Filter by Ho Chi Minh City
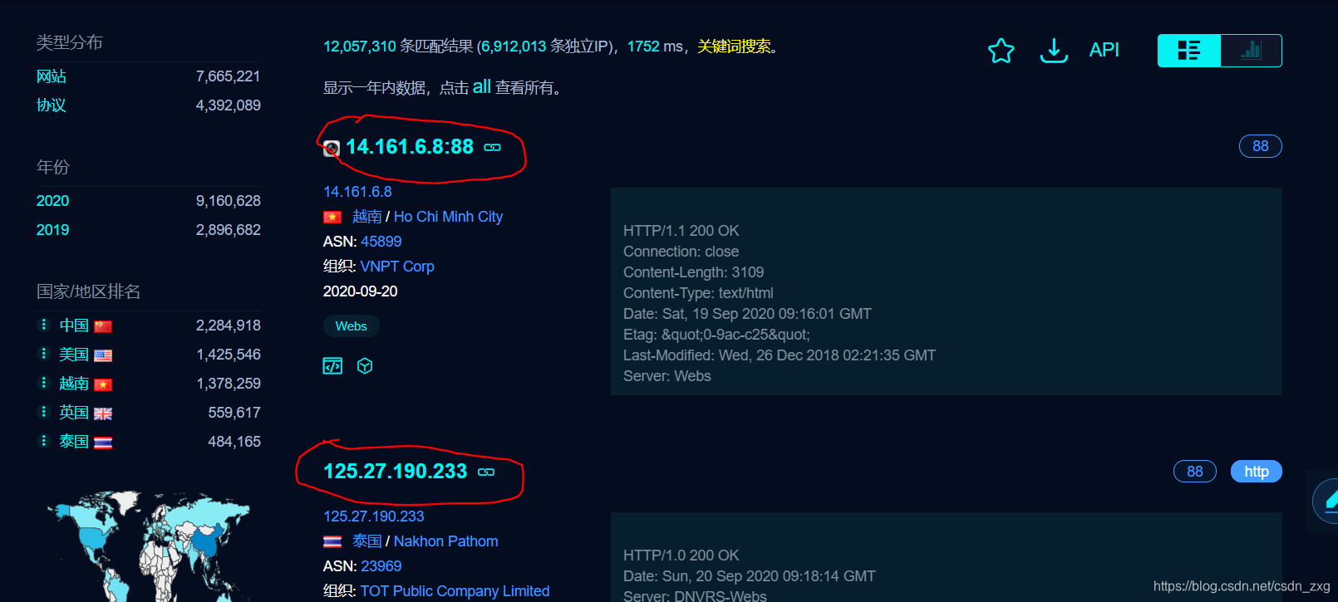 (448, 217)
